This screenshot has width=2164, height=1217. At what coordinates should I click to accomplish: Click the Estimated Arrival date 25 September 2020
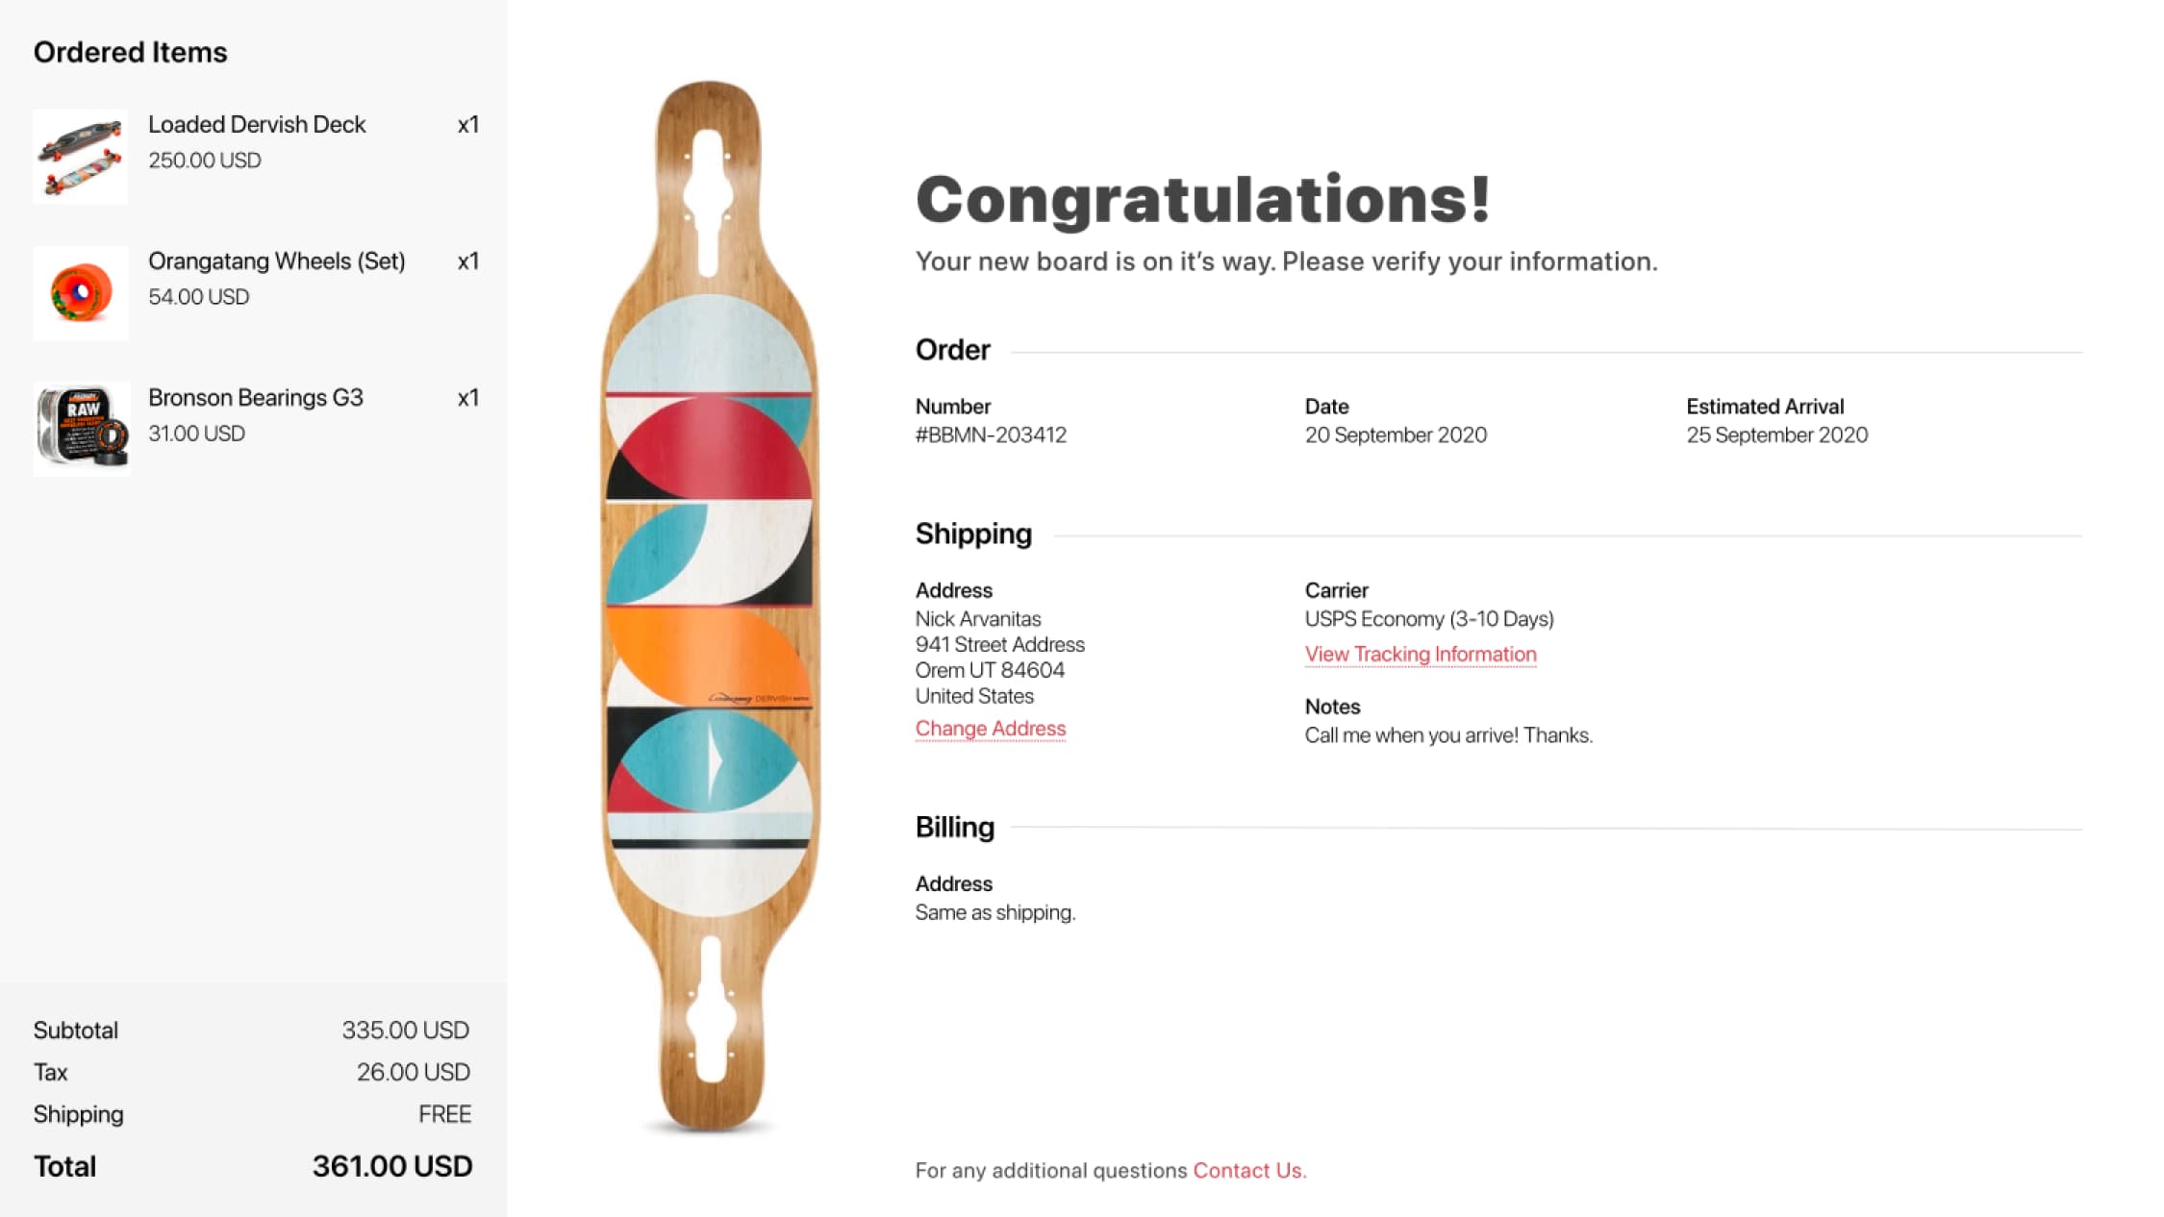click(1777, 435)
